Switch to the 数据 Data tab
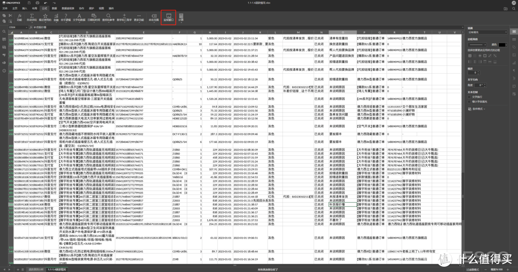 (x=55, y=8)
